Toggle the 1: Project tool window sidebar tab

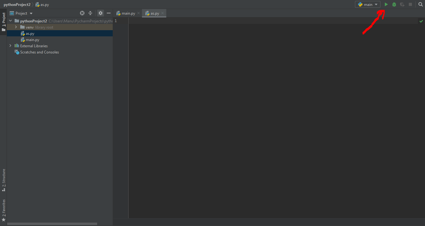point(3,22)
